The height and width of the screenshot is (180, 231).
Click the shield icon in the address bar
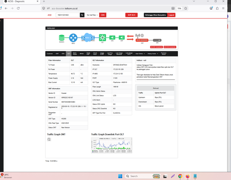pyautogui.click(x=43, y=8)
